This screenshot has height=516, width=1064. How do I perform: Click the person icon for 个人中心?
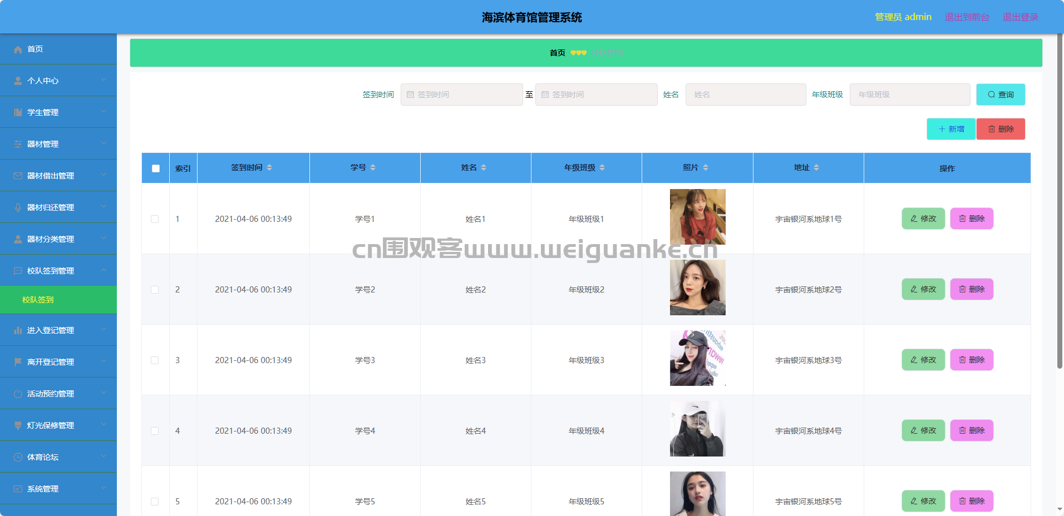[18, 81]
